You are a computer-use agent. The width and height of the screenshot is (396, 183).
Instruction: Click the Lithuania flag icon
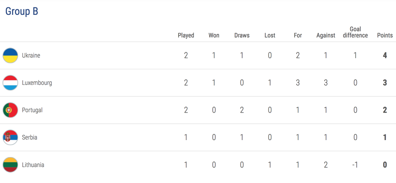(x=10, y=165)
